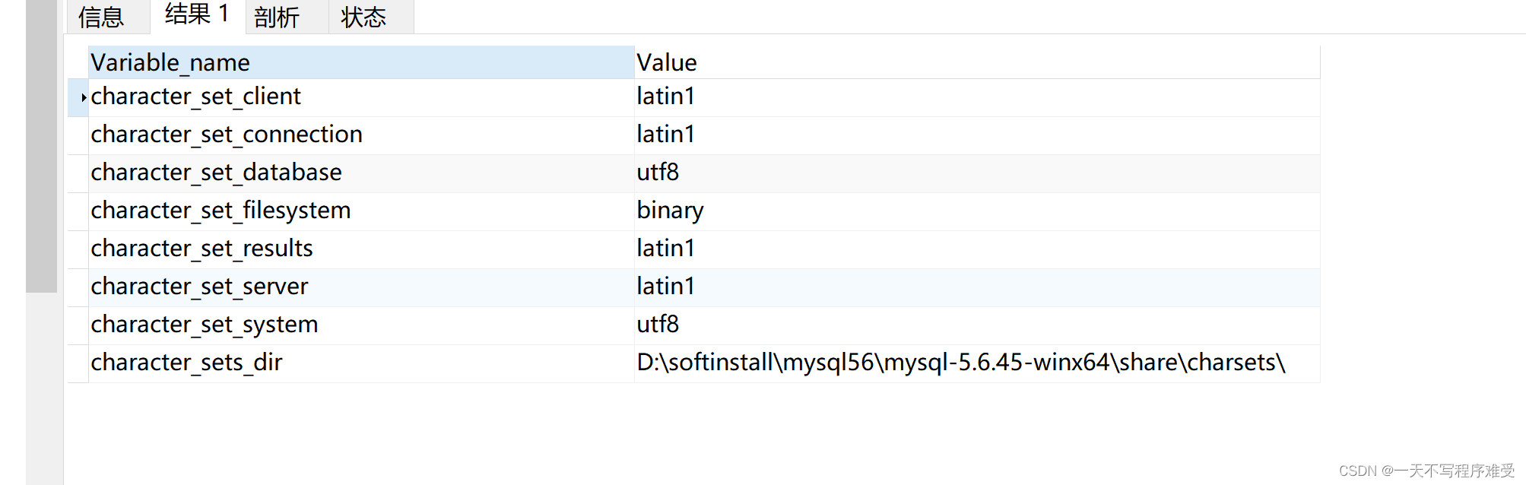
Task: Click latin1 value of character_set_results
Action: click(x=977, y=249)
